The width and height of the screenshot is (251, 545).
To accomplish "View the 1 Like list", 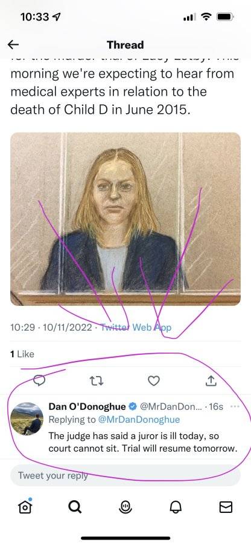I will pyautogui.click(x=22, y=354).
